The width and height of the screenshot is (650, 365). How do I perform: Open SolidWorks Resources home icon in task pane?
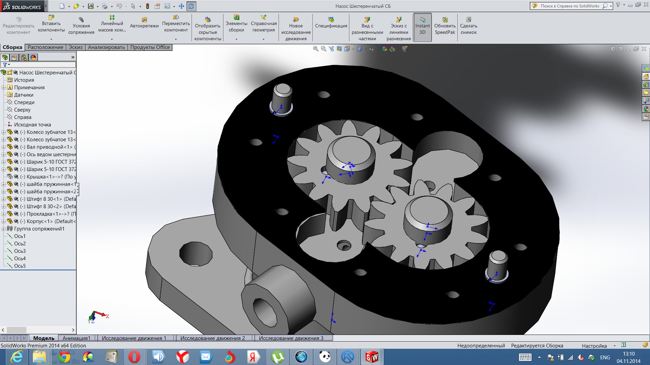646,76
